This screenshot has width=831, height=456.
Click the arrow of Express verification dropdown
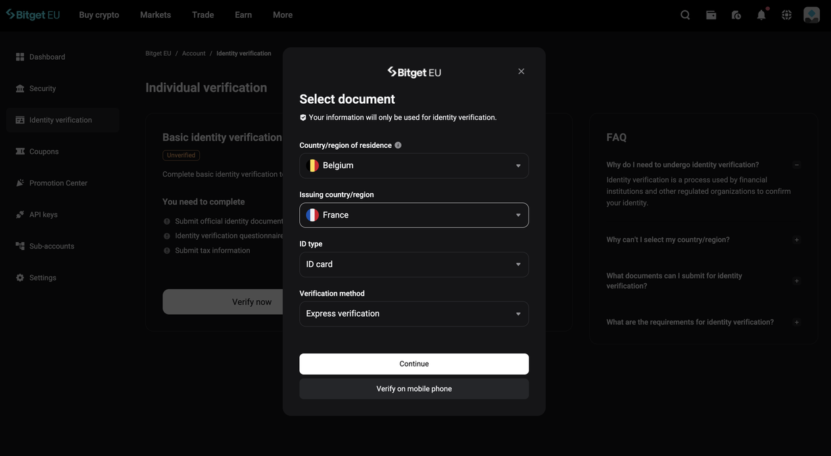point(518,314)
